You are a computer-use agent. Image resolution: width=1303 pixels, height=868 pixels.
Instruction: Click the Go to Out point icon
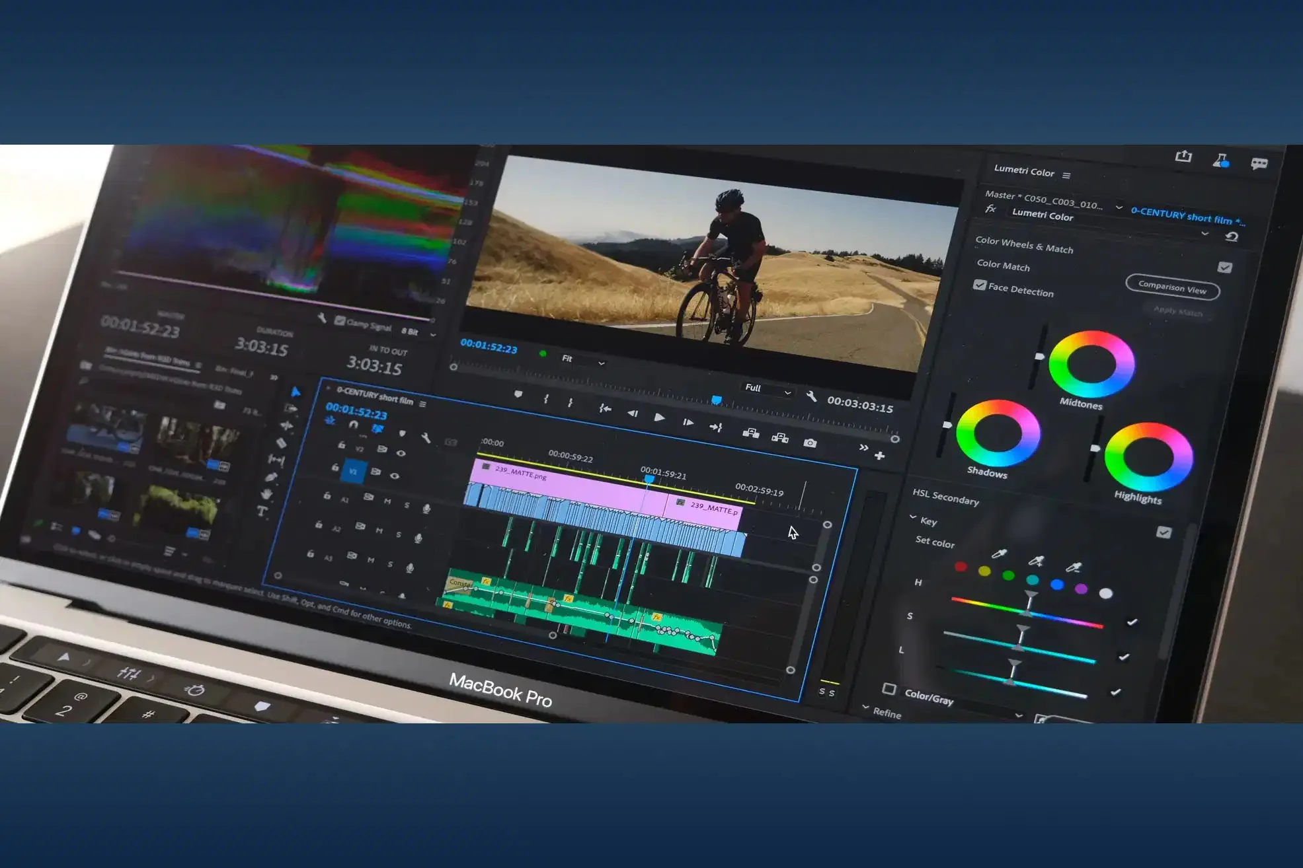tap(715, 427)
